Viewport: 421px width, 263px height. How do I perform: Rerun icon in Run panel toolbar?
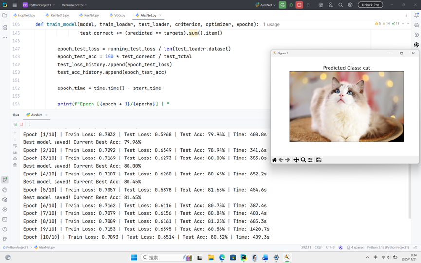pos(15,124)
